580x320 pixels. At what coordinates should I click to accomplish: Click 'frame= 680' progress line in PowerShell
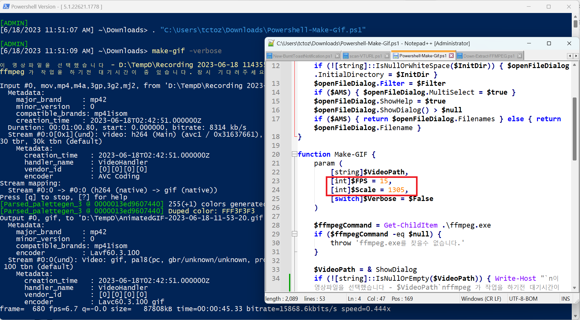(x=195, y=309)
